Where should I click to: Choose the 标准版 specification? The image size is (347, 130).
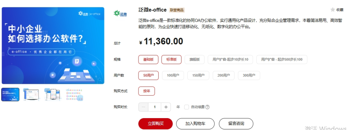[172, 59]
